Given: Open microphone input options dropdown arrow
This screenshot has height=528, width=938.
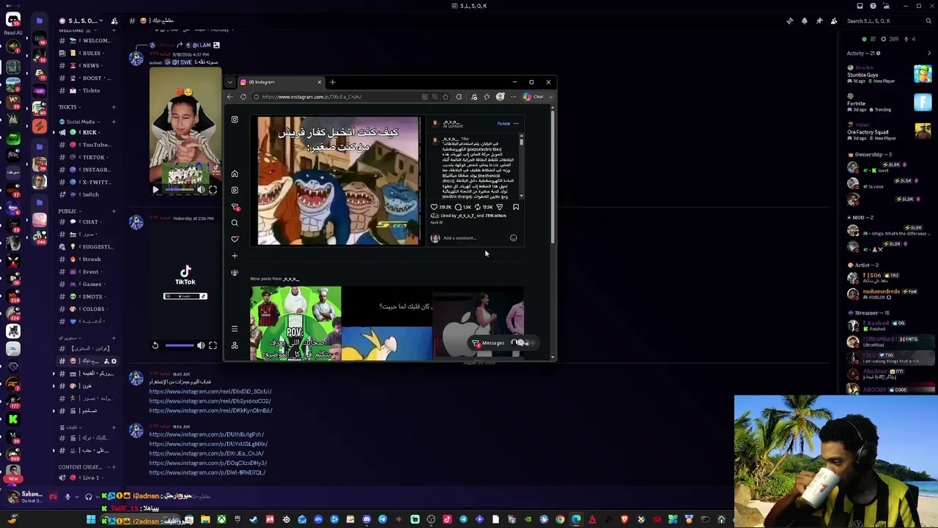Looking at the screenshot, I should pos(77,496).
